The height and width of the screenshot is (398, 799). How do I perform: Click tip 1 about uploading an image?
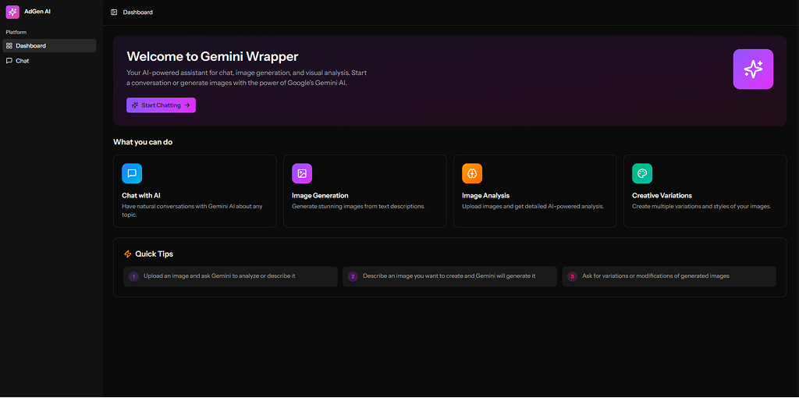[x=219, y=276]
